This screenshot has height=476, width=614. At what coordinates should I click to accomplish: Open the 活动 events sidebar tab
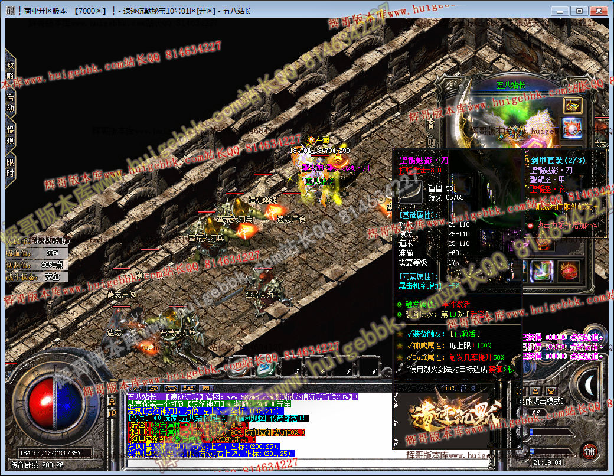[10, 102]
